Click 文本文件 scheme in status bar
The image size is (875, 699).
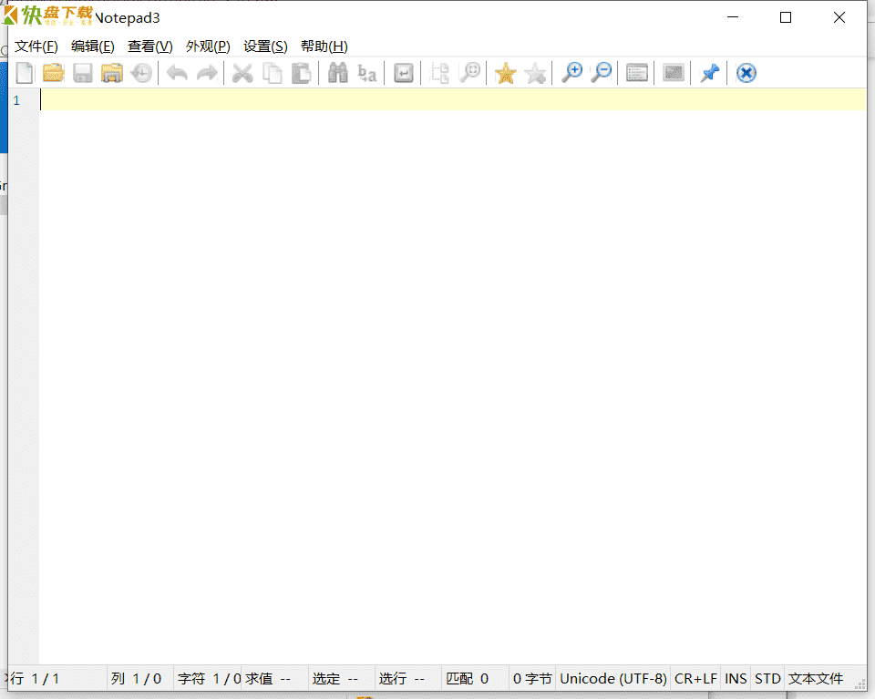click(815, 678)
